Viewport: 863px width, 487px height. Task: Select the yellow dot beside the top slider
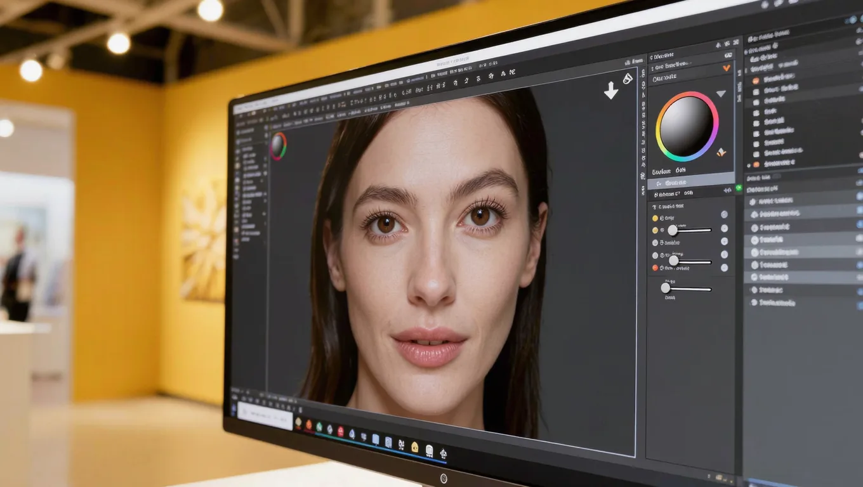click(x=655, y=230)
